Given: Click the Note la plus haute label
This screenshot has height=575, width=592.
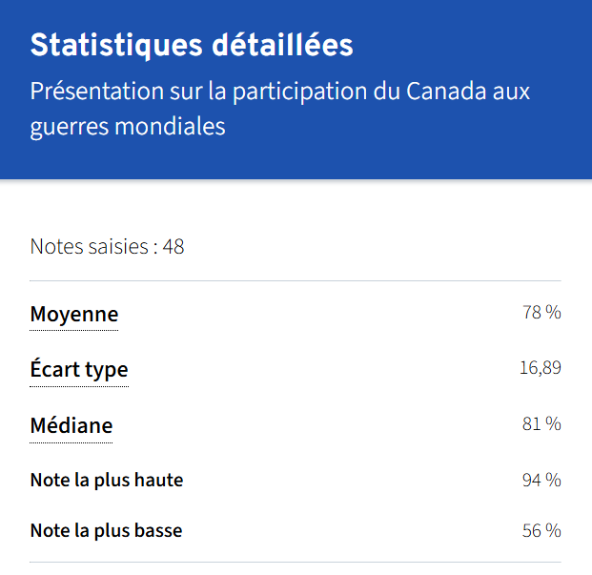Looking at the screenshot, I should (107, 480).
